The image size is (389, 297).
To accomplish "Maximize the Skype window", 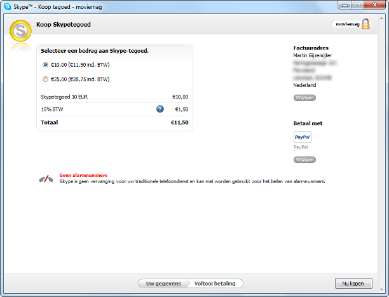I will pyautogui.click(x=357, y=5).
